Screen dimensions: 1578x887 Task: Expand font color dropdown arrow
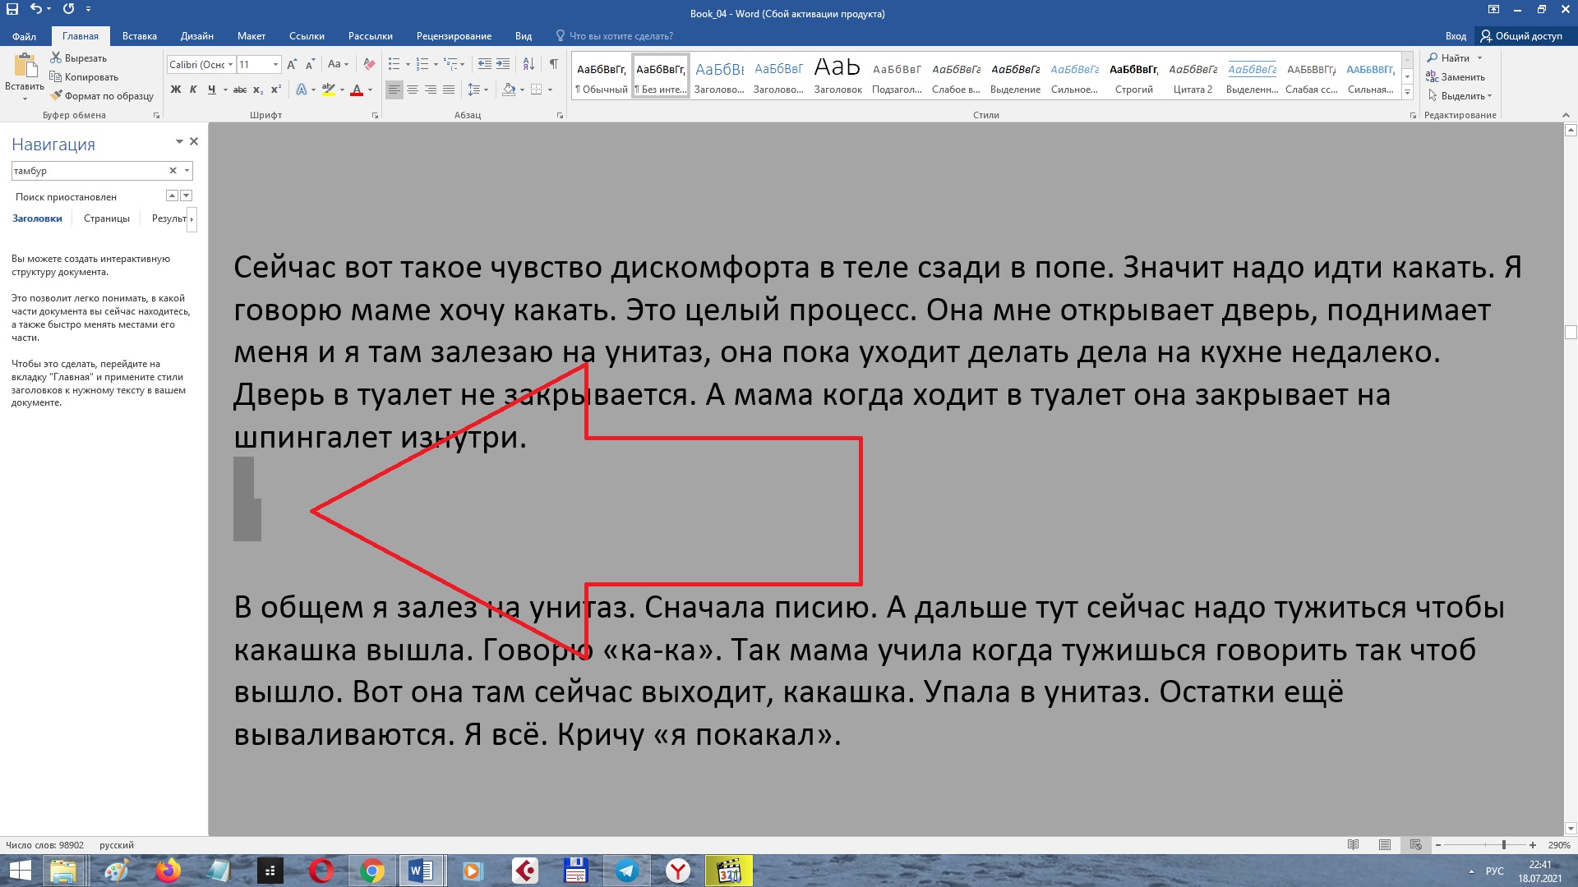coord(370,90)
